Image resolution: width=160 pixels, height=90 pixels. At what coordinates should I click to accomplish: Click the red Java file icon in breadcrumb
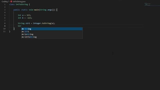click(x=11, y=1)
